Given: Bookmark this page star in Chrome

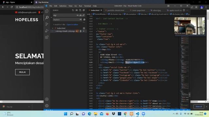Looking at the screenshot, I should (196, 7).
